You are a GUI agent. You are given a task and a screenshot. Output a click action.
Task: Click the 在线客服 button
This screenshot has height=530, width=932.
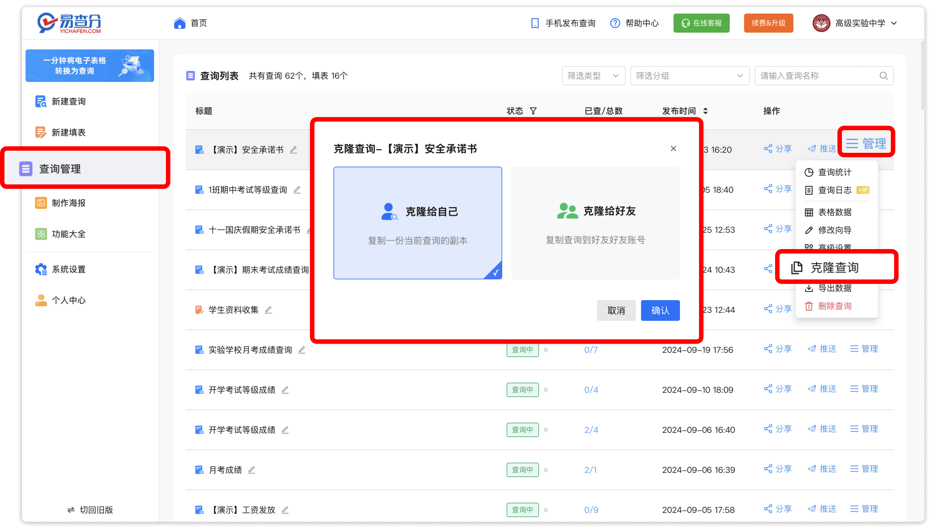(x=701, y=23)
